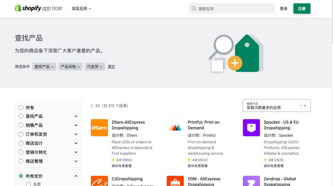333x186 pixels.
Task: Open the Spocket app icon
Action: tap(251, 128)
